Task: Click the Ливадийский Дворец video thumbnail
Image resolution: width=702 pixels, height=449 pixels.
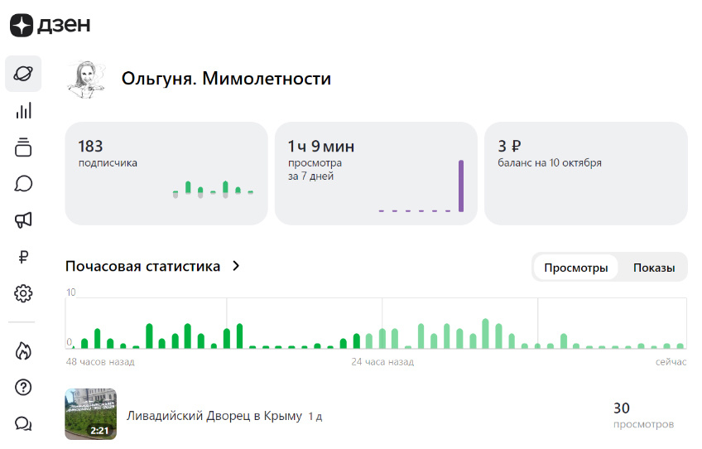Action: click(91, 413)
